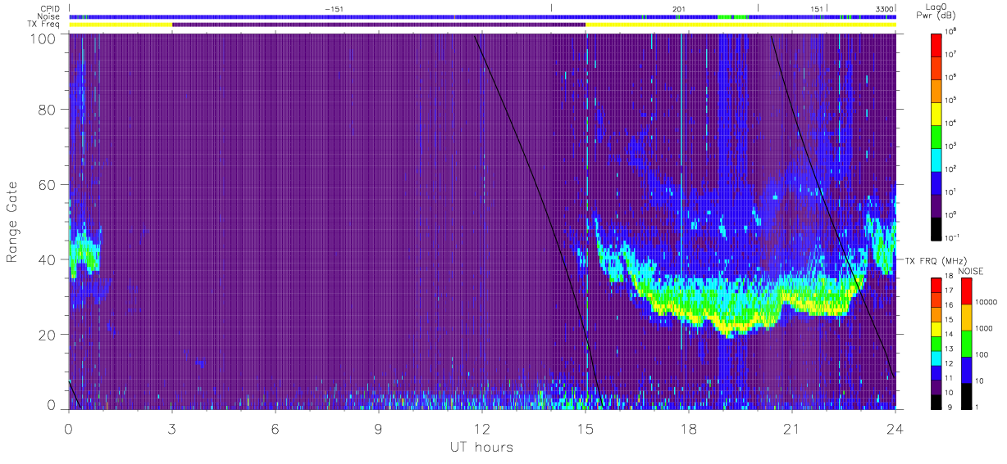Screen dimensions: 1007x464
Task: Click the "Range Gate" y-axis title
Action: (12, 222)
